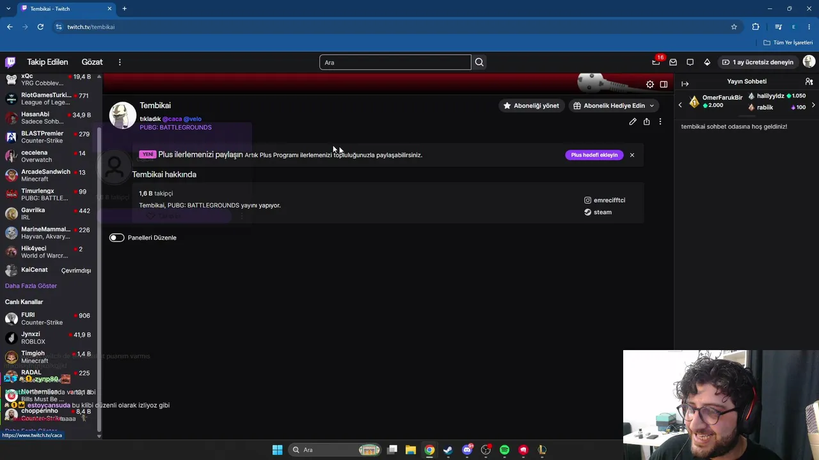Click the Plus hedefi ekleyin button
This screenshot has height=460, width=819.
pyautogui.click(x=594, y=155)
